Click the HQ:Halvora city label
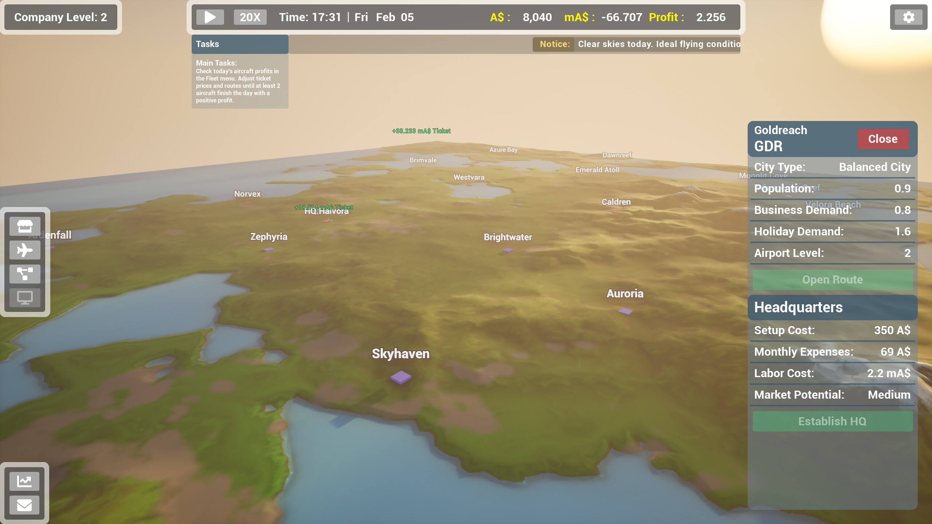The image size is (932, 524). pyautogui.click(x=326, y=211)
